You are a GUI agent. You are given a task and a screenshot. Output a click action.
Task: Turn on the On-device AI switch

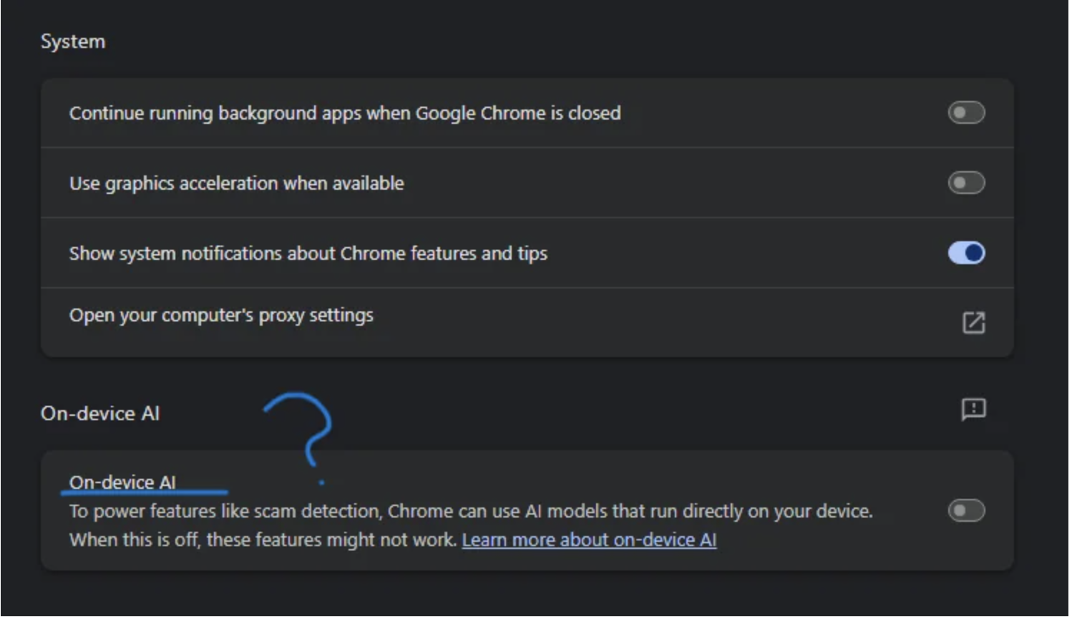tap(966, 510)
